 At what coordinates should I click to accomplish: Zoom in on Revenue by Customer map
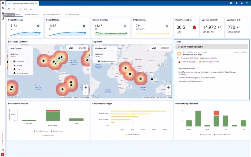86,87
